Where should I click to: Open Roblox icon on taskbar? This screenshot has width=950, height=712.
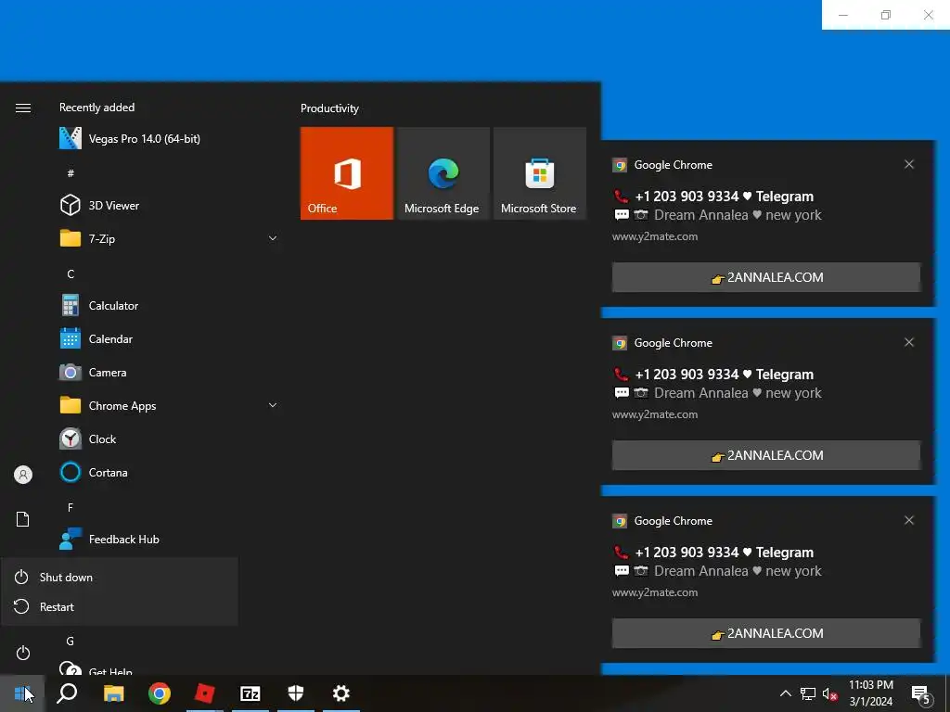pyautogui.click(x=205, y=693)
